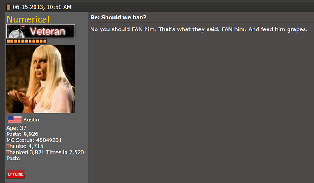
Task: Click the Thanks: 4,715 line
Action: (25, 146)
